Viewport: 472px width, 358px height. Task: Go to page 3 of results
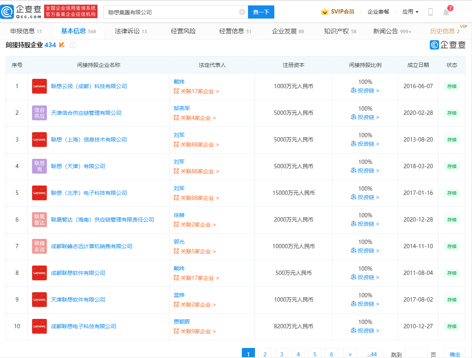click(282, 353)
